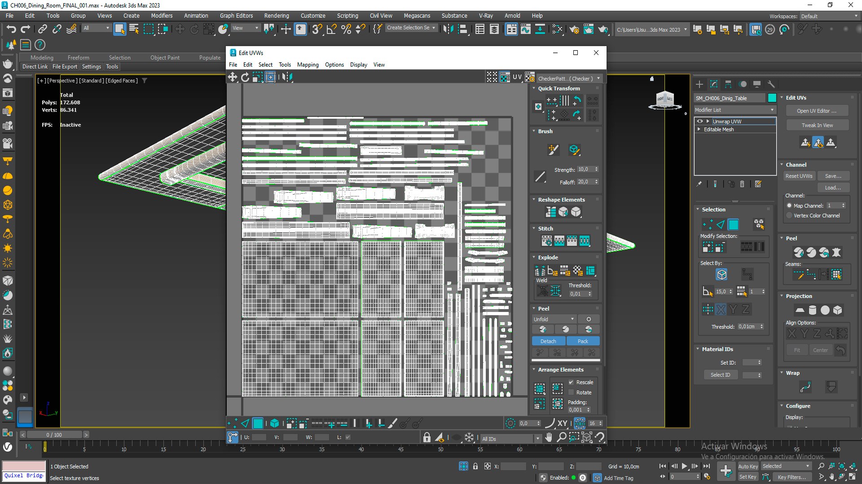The image size is (862, 484).
Task: Click the Undo arrow in main toolbar
Action: 11,30
